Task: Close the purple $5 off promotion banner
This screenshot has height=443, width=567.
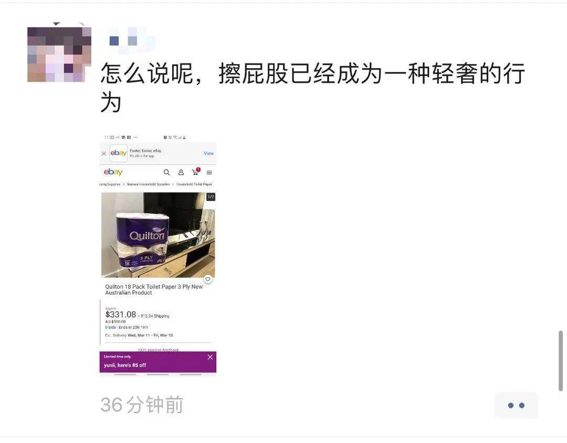Action: click(210, 357)
